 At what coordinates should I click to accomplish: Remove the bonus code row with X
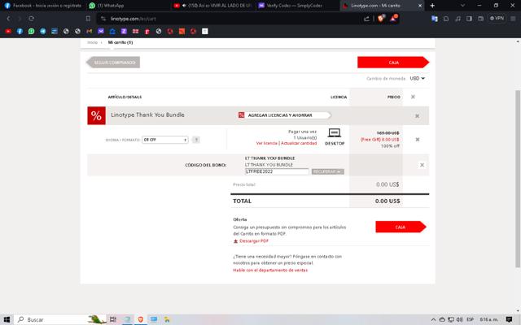click(422, 165)
